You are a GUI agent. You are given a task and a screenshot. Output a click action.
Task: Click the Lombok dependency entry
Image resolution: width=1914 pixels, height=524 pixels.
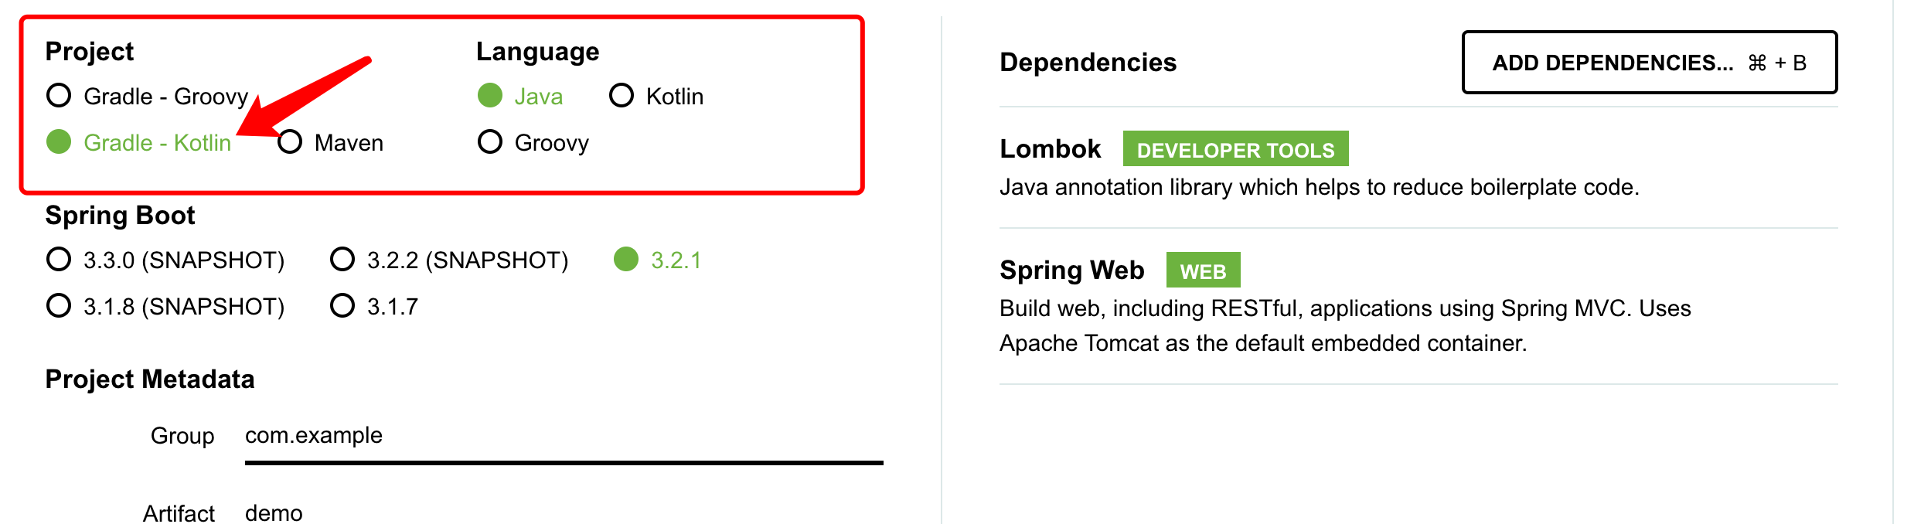(1050, 148)
